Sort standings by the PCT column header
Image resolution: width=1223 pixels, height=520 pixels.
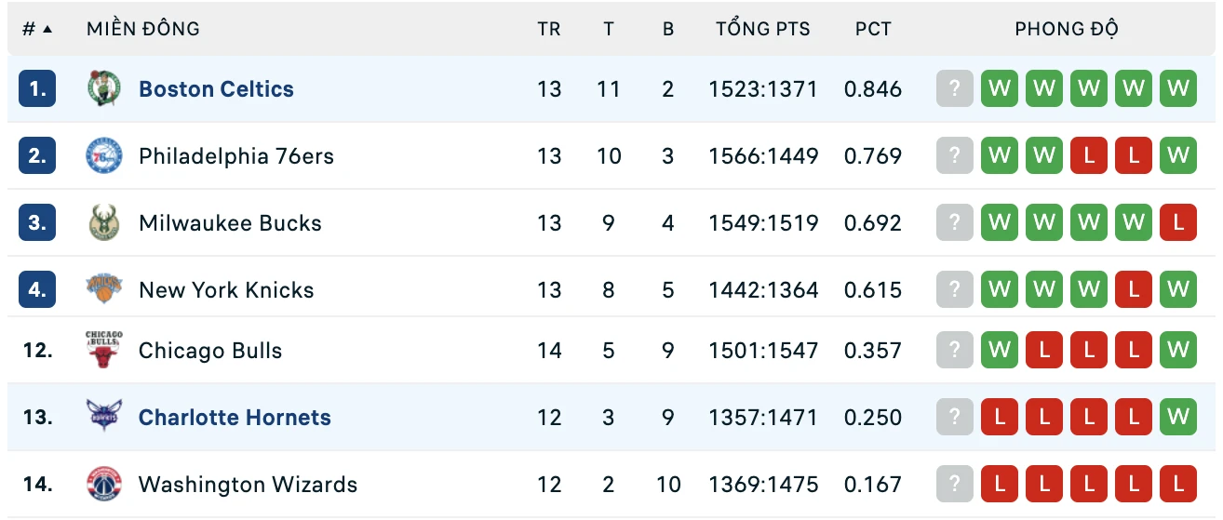(873, 29)
